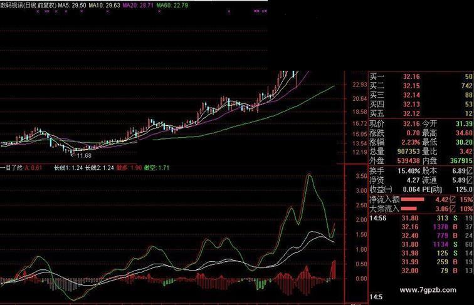Viewport: 474px width, 305px height.
Task: Select the MA5: 29.50 indicator label
Action: click(x=72, y=6)
